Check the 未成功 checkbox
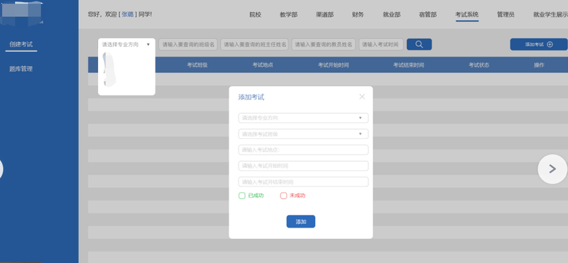The image size is (568, 263). pos(283,196)
